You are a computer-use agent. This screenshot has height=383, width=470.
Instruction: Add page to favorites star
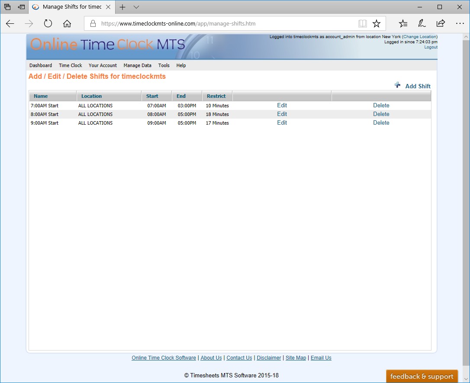pos(377,23)
